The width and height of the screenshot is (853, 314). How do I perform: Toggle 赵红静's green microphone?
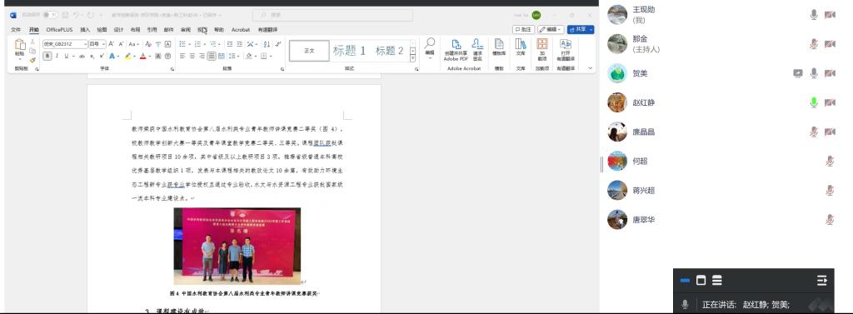tap(813, 102)
